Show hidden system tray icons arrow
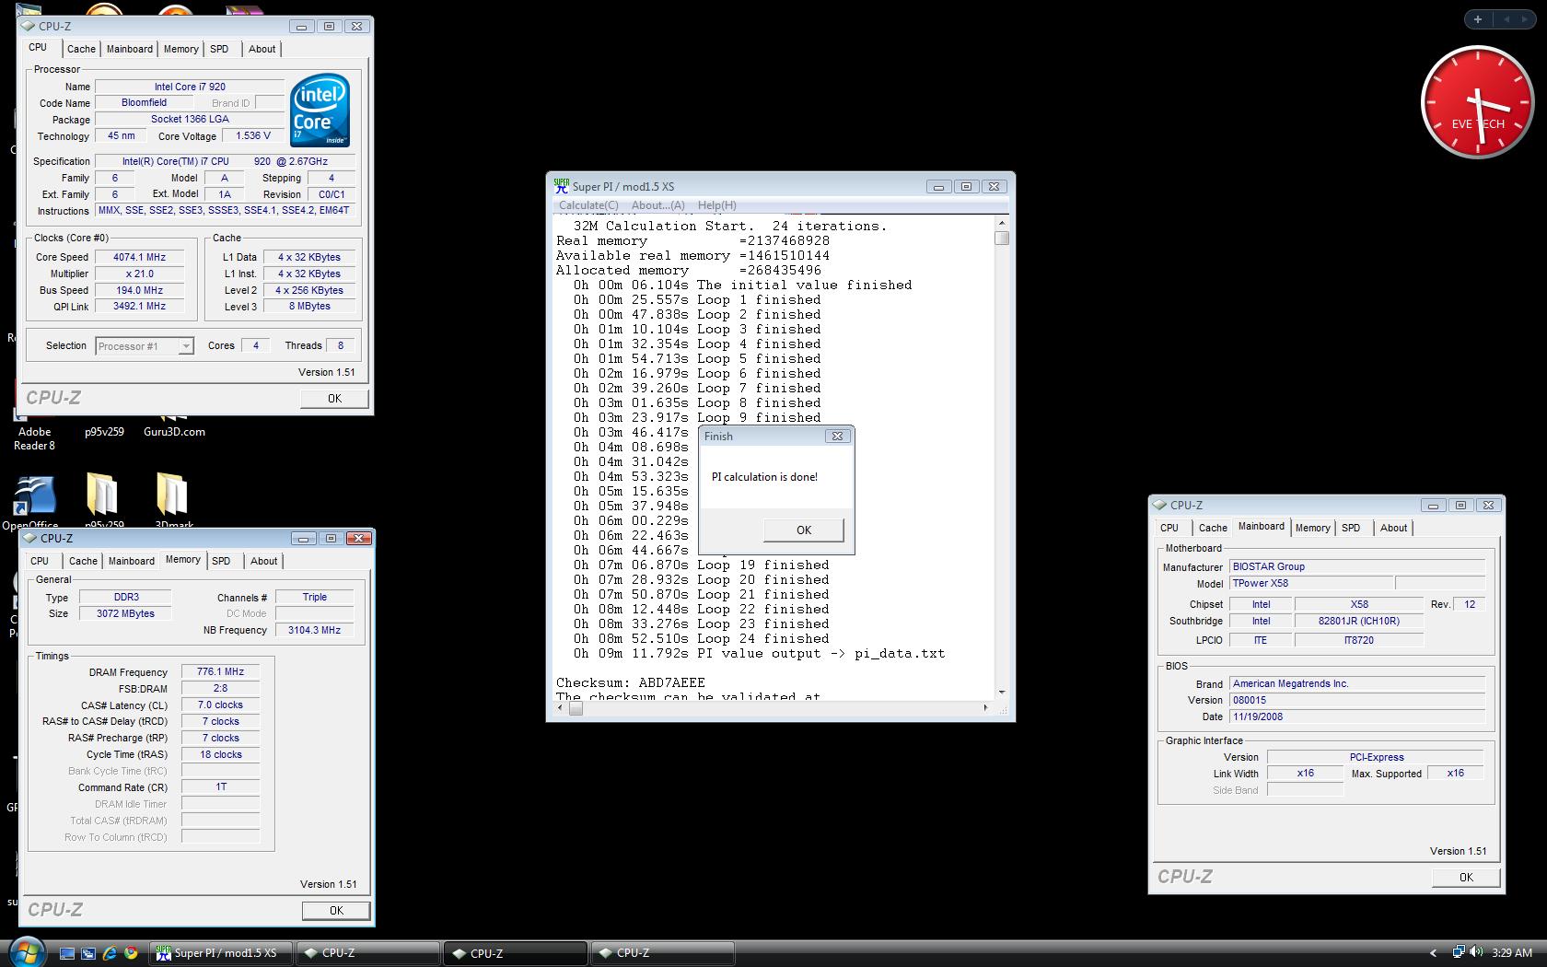This screenshot has height=967, width=1547. [1433, 953]
